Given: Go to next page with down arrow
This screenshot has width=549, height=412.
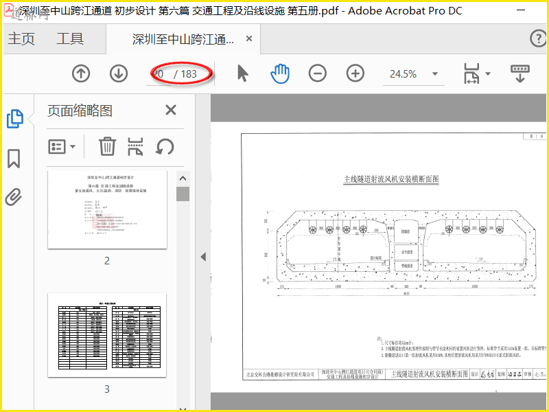Looking at the screenshot, I should click(119, 73).
